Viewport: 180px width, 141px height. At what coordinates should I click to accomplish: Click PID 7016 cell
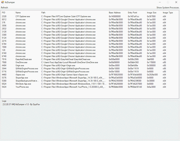click(4, 60)
